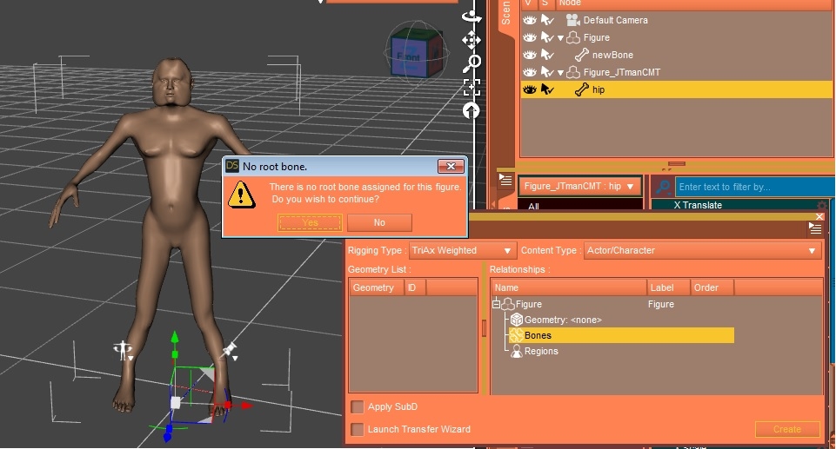
Task: Check the Launch Transfer Wizard box
Action: click(x=358, y=429)
